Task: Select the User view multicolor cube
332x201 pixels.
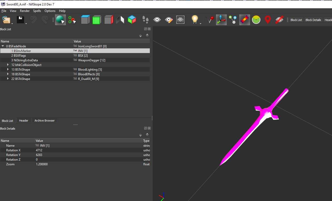Action: pos(132,20)
